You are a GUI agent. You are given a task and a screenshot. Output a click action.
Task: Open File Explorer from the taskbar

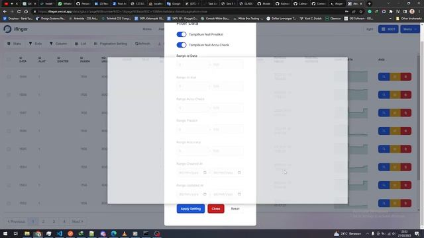pos(27,233)
